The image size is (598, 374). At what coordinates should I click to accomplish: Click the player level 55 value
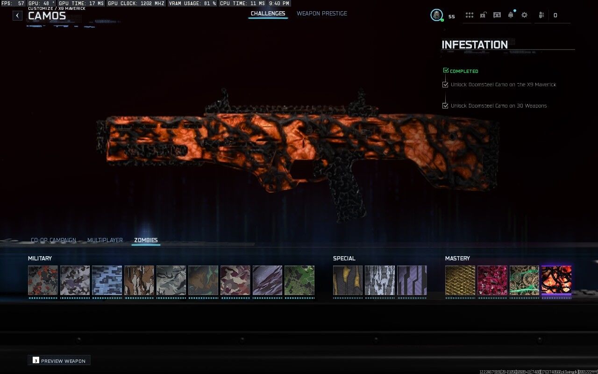(x=451, y=16)
